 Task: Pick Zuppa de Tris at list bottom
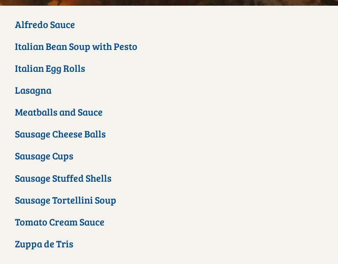(x=44, y=244)
